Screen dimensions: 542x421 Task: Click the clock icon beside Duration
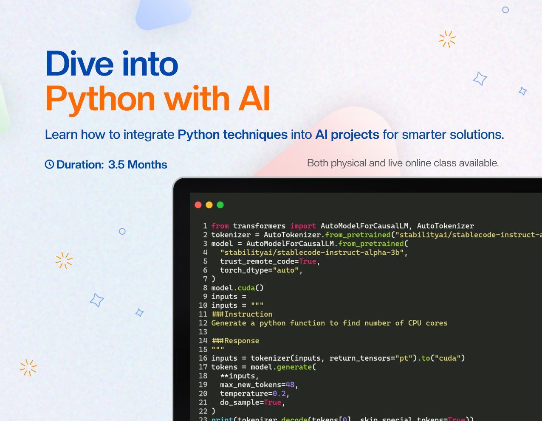(x=50, y=164)
